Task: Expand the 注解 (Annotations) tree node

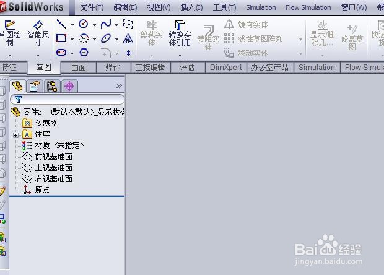Action: (x=15, y=135)
